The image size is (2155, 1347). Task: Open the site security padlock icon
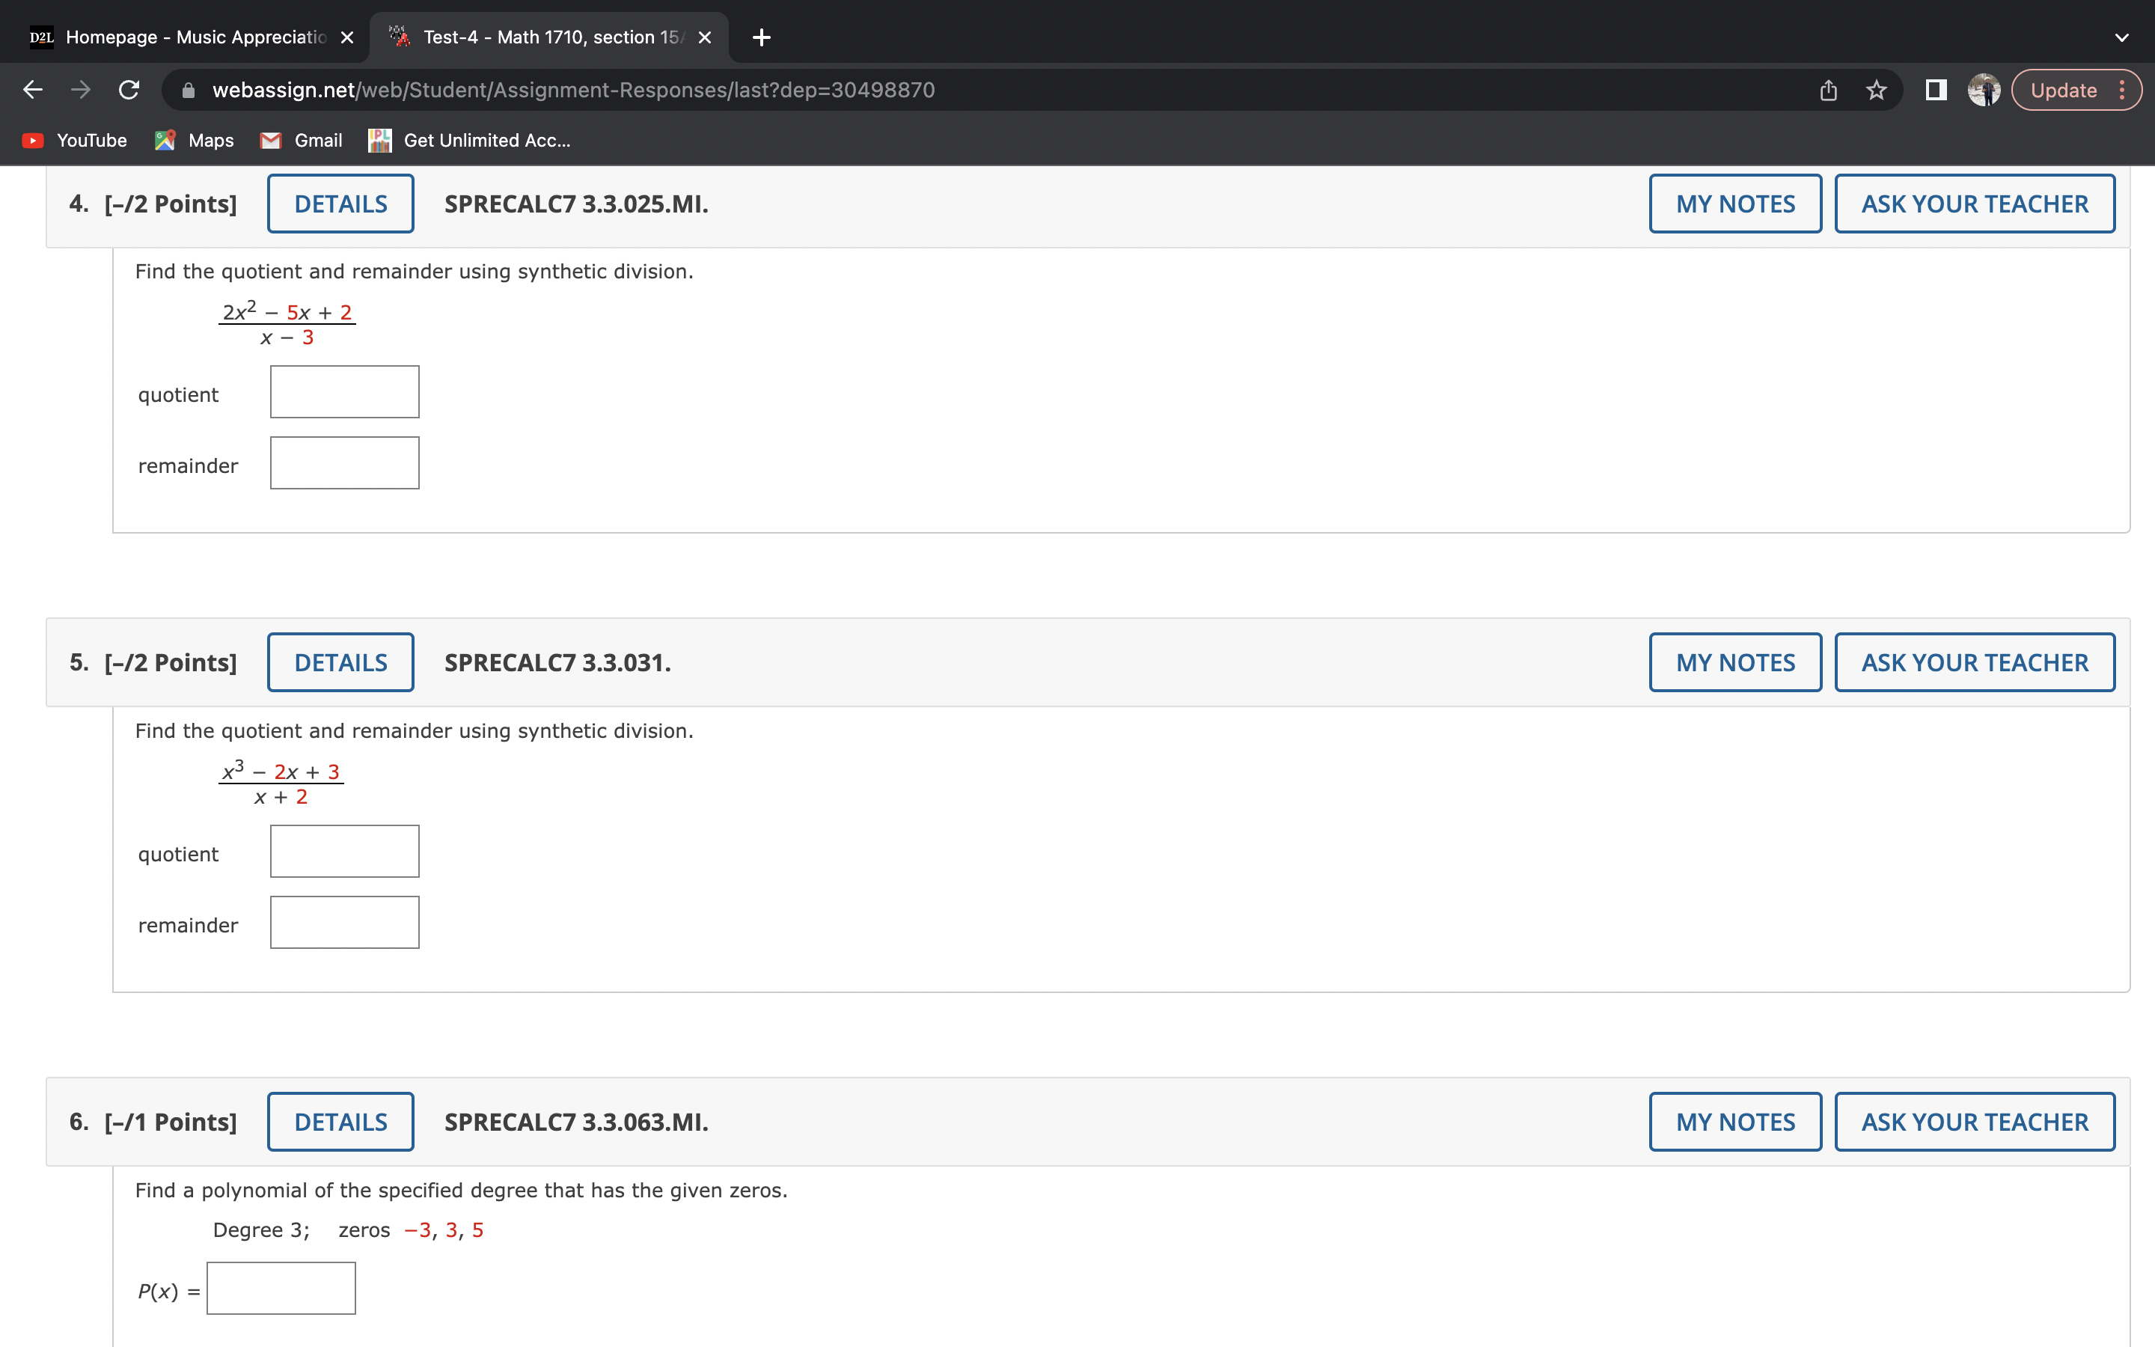click(x=187, y=89)
